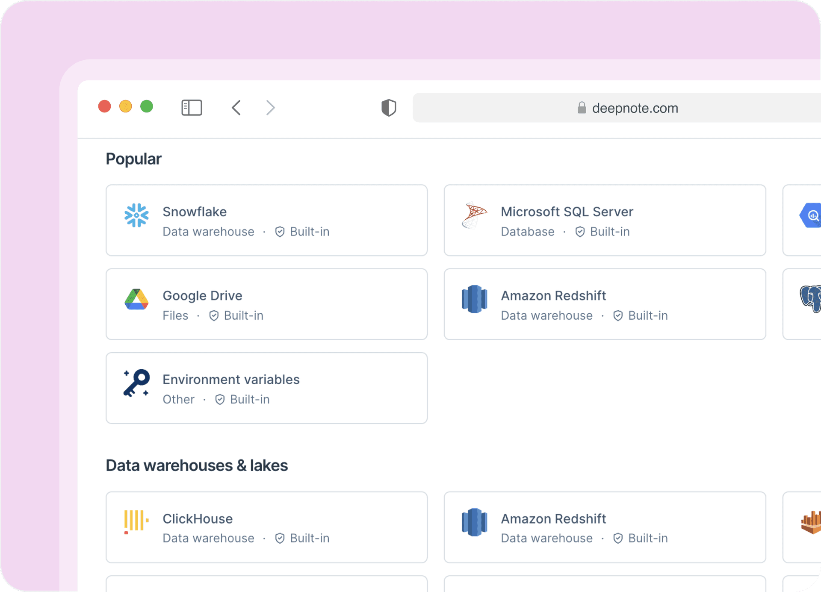821x592 pixels.
Task: Open the privacy shield icon
Action: (389, 108)
